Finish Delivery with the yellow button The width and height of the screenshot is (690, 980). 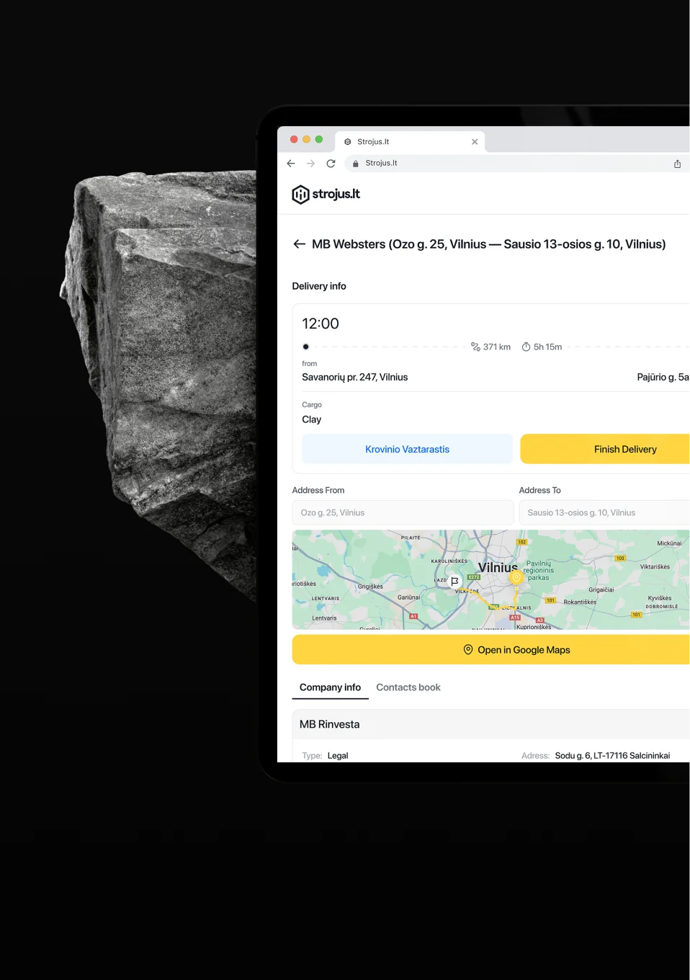click(x=605, y=449)
